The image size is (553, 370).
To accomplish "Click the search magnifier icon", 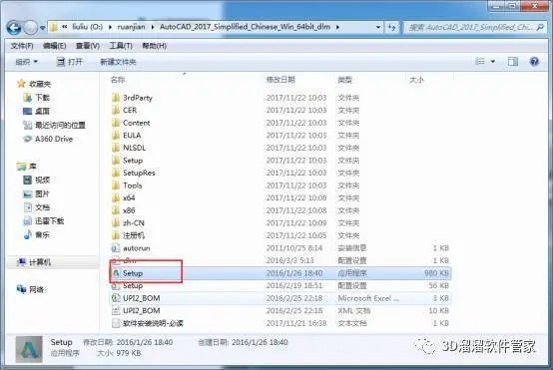I will [540, 27].
